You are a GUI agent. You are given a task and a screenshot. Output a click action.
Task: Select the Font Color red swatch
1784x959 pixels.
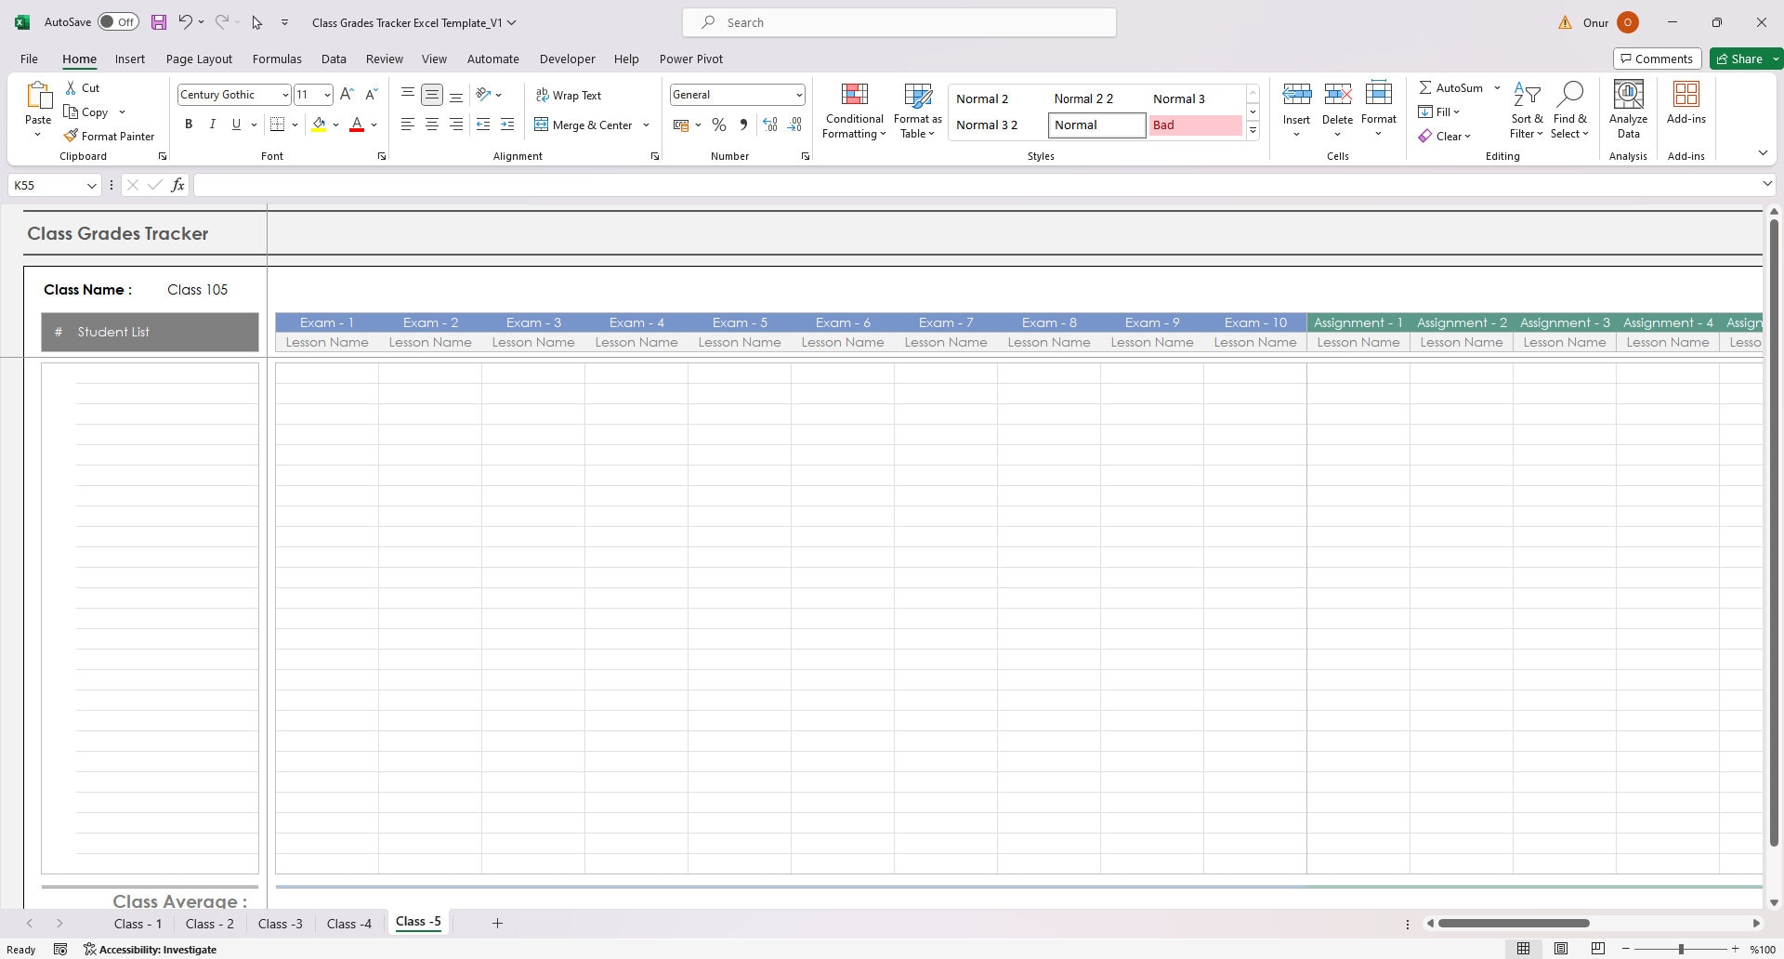click(x=356, y=124)
